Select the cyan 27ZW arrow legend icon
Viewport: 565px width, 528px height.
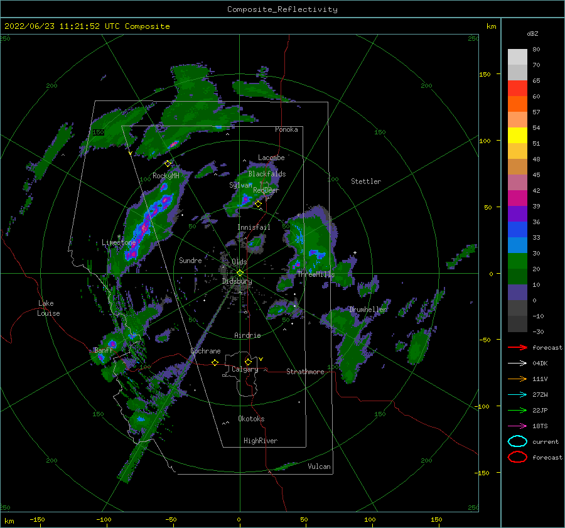[517, 394]
